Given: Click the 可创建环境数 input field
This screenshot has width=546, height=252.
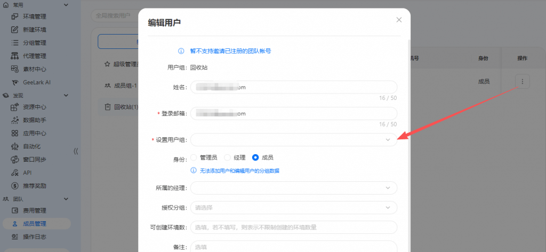Looking at the screenshot, I should [293, 227].
